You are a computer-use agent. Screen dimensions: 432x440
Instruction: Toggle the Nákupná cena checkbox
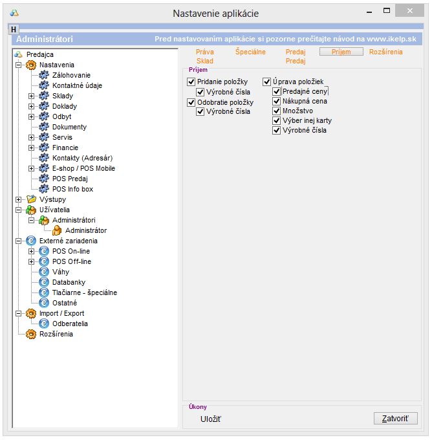point(277,102)
